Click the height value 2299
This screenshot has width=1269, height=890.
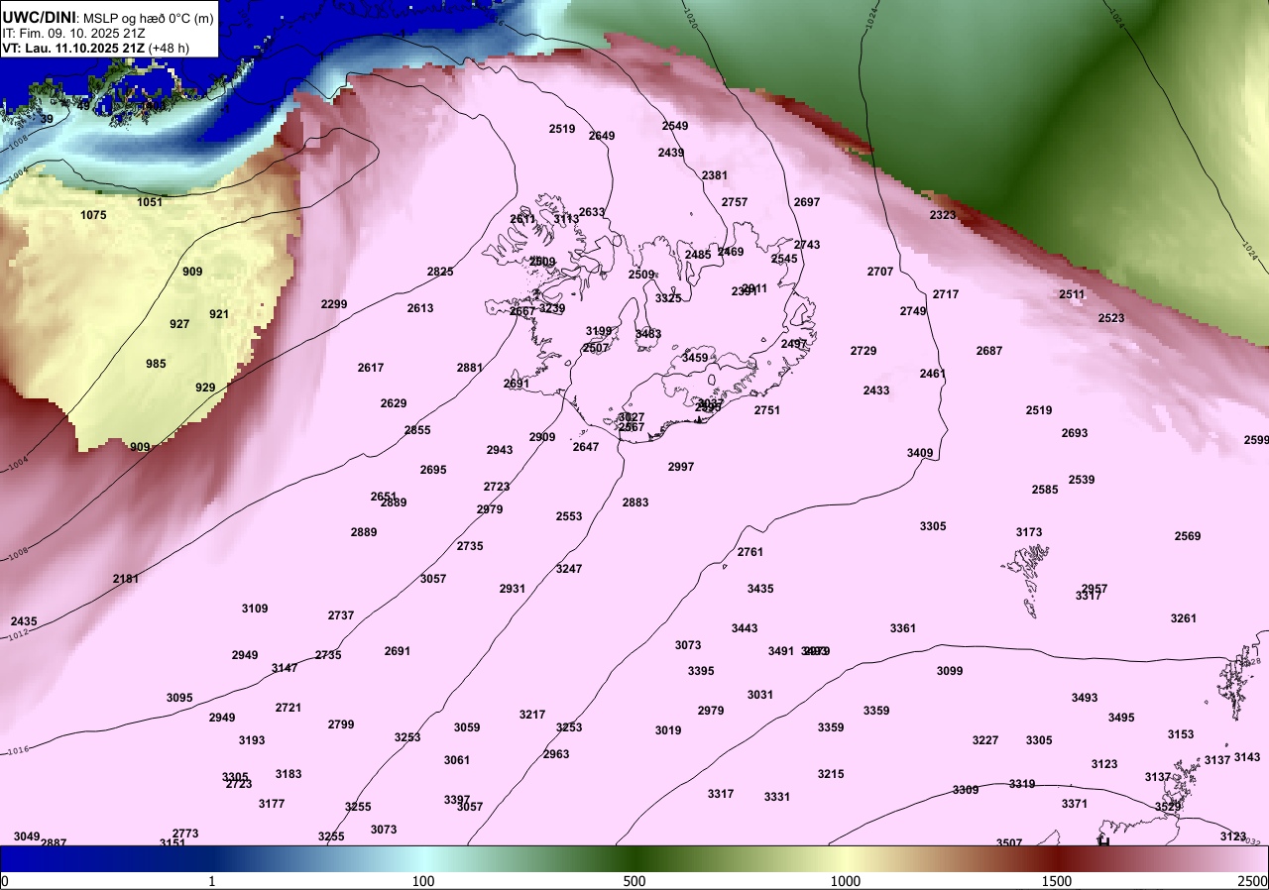coord(334,304)
